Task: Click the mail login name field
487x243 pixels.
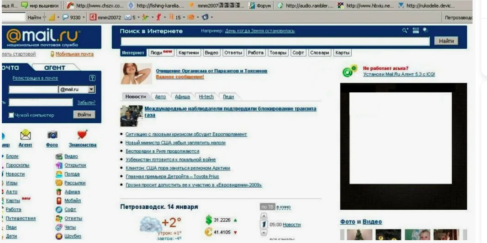Action: (x=33, y=90)
